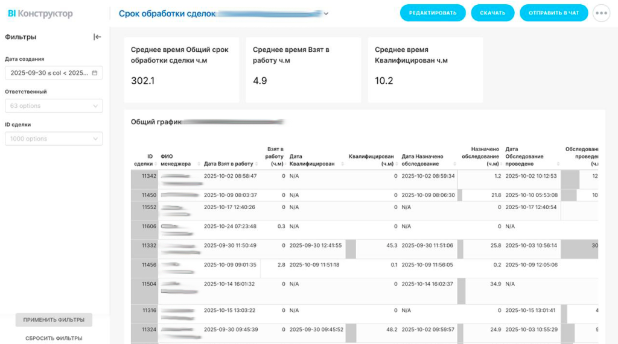Collapse the Filters sidebar panel
Image resolution: width=618 pixels, height=344 pixels.
pyautogui.click(x=97, y=37)
